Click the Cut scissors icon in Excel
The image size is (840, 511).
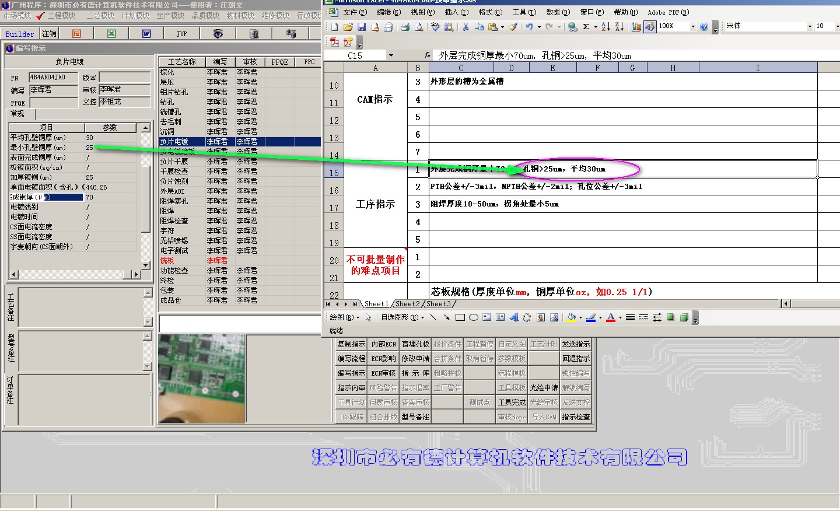tap(466, 26)
